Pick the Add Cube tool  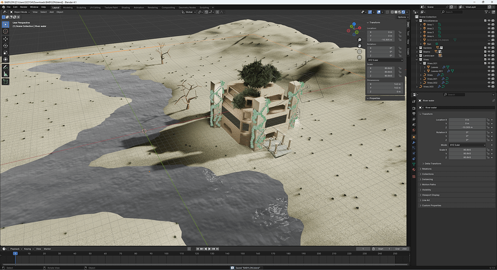pos(6,82)
